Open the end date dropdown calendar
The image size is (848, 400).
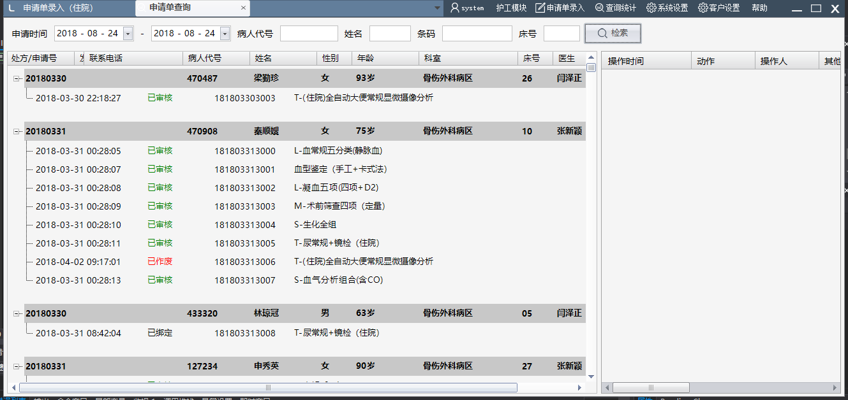tap(225, 34)
